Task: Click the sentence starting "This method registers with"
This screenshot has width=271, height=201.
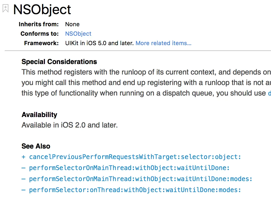Action: tap(146, 72)
